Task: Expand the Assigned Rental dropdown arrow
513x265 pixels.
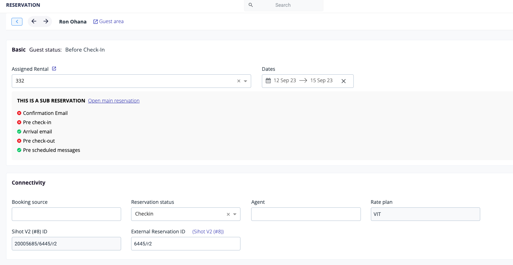Action: pos(245,81)
